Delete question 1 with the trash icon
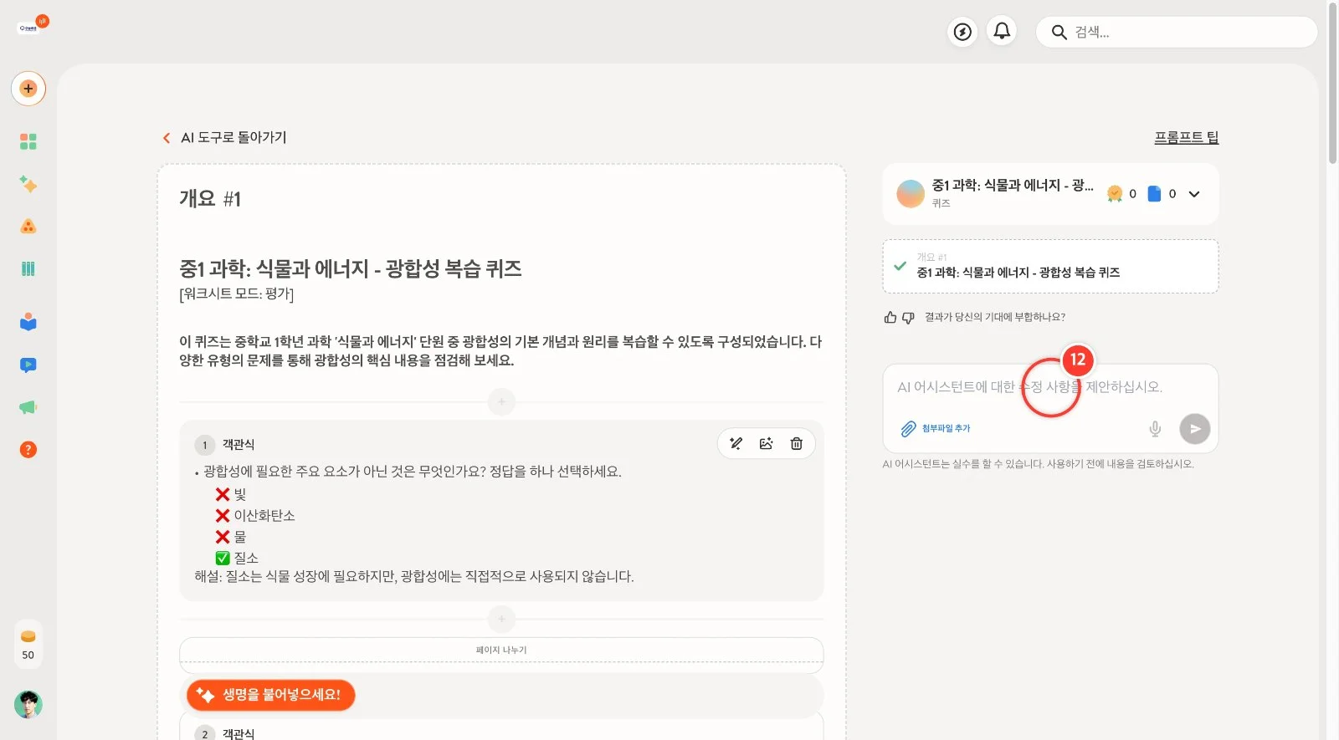This screenshot has width=1339, height=740. (797, 444)
